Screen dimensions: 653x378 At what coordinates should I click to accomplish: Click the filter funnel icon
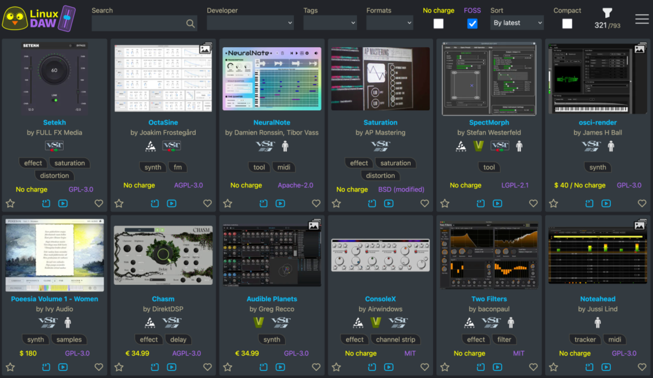point(607,13)
